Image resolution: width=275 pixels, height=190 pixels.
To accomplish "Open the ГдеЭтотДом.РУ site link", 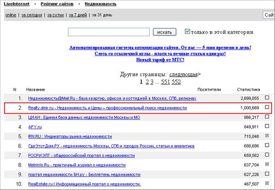I will coord(111,146).
